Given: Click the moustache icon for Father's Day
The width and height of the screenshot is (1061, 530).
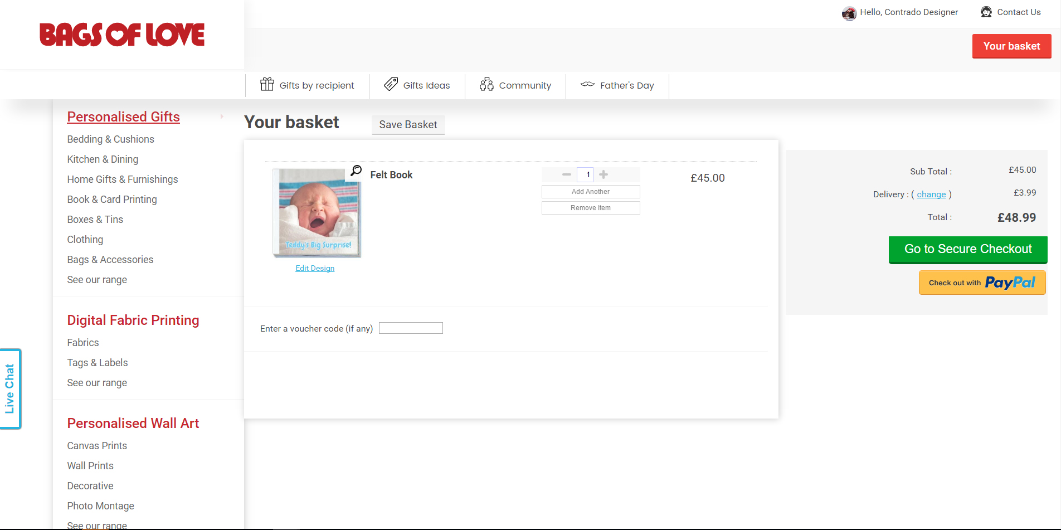Looking at the screenshot, I should [x=587, y=84].
